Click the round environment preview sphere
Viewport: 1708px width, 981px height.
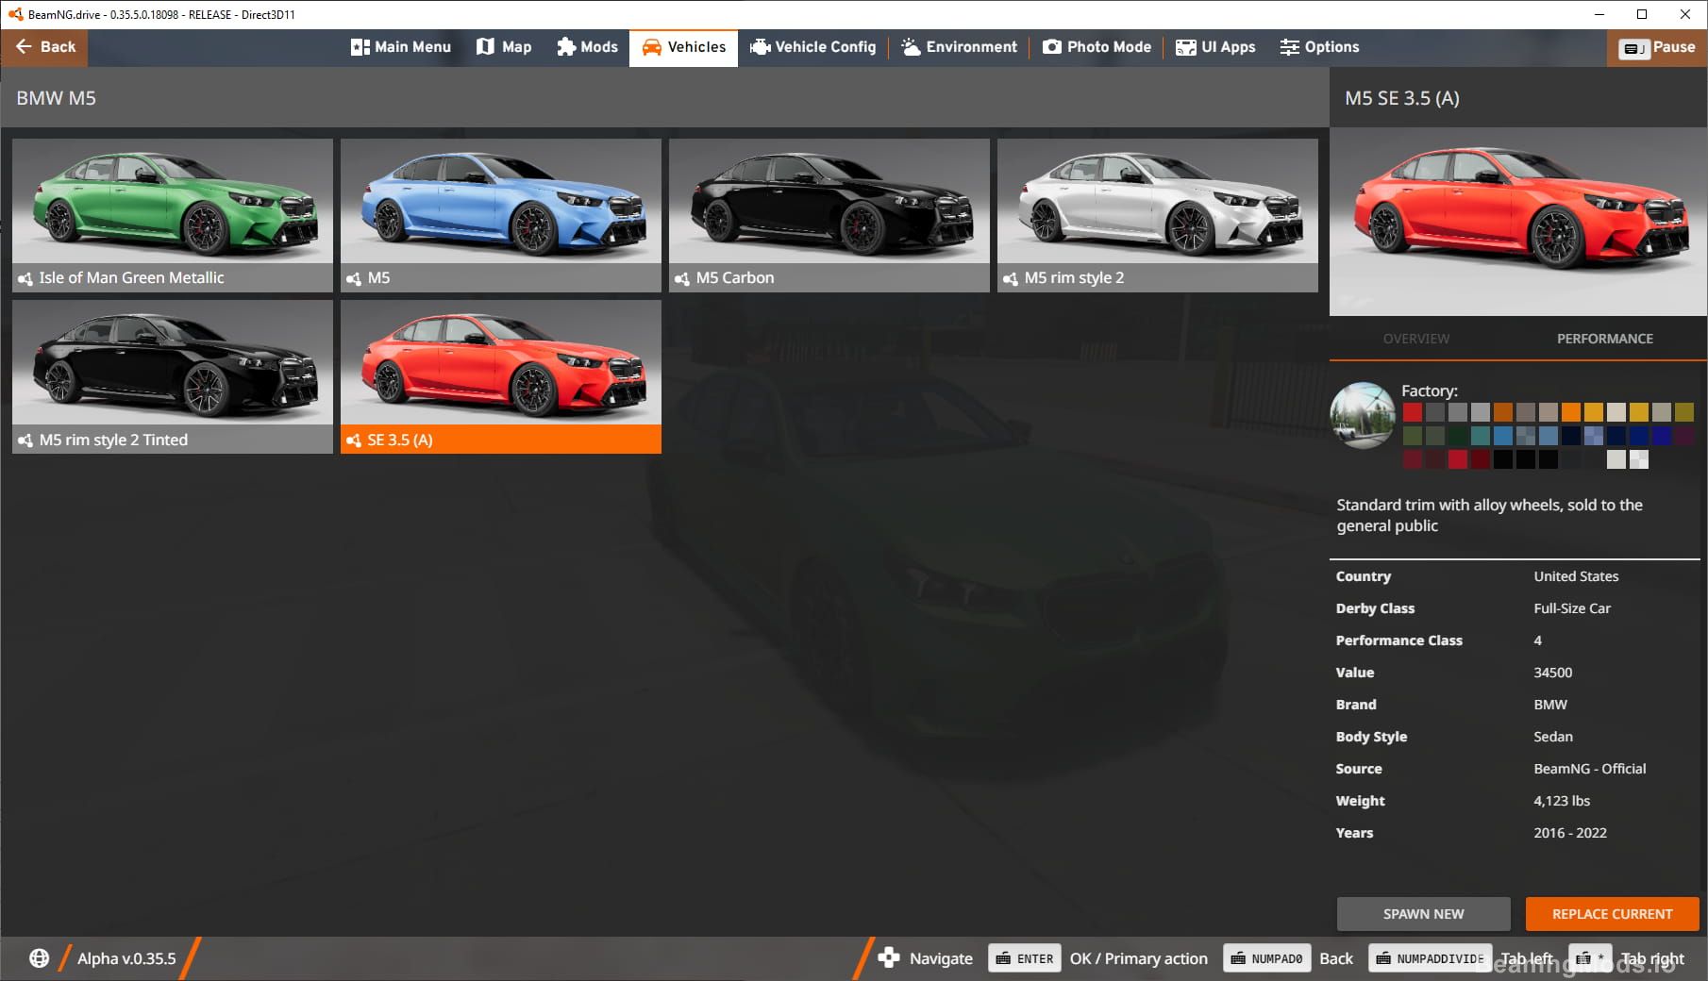[1363, 415]
